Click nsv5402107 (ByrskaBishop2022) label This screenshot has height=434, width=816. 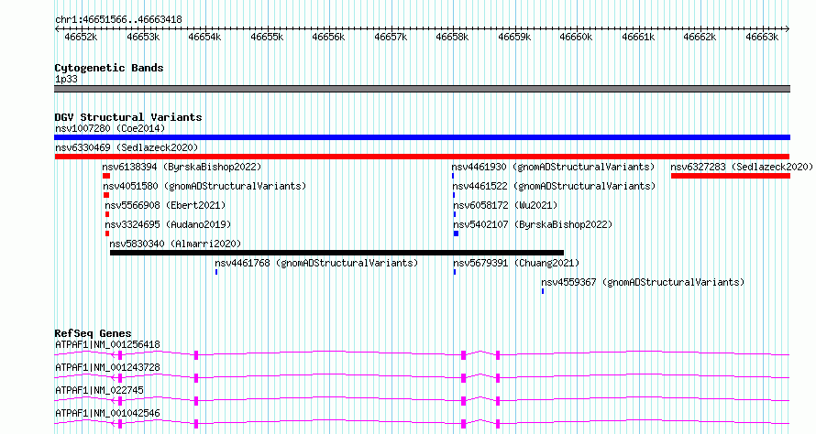coord(533,224)
